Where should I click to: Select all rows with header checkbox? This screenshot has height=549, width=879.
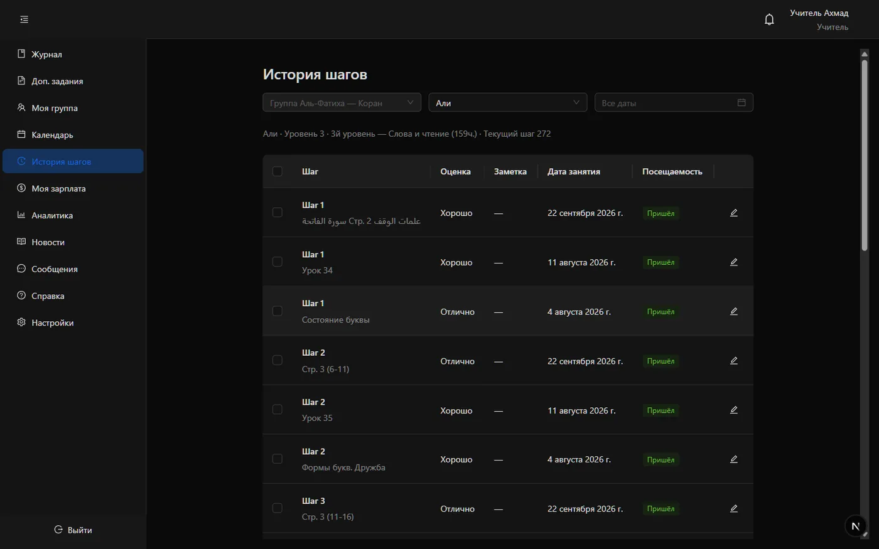(278, 171)
